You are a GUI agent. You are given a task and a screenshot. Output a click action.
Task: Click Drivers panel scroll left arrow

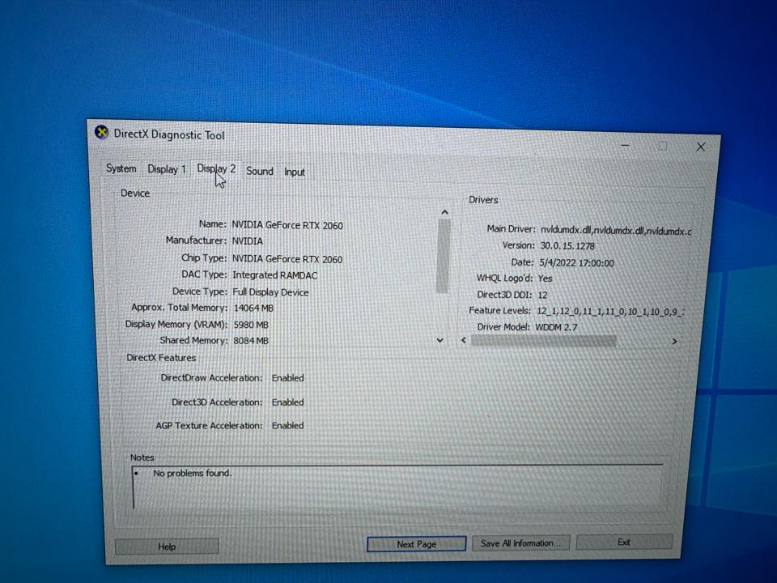coord(464,340)
